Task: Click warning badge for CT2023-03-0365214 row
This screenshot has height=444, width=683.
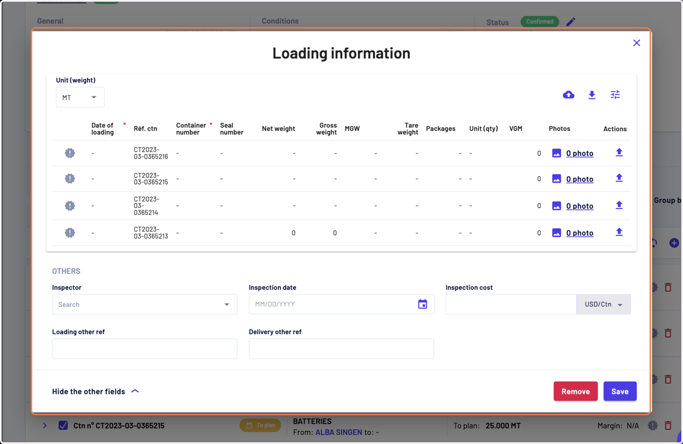Action: click(70, 206)
